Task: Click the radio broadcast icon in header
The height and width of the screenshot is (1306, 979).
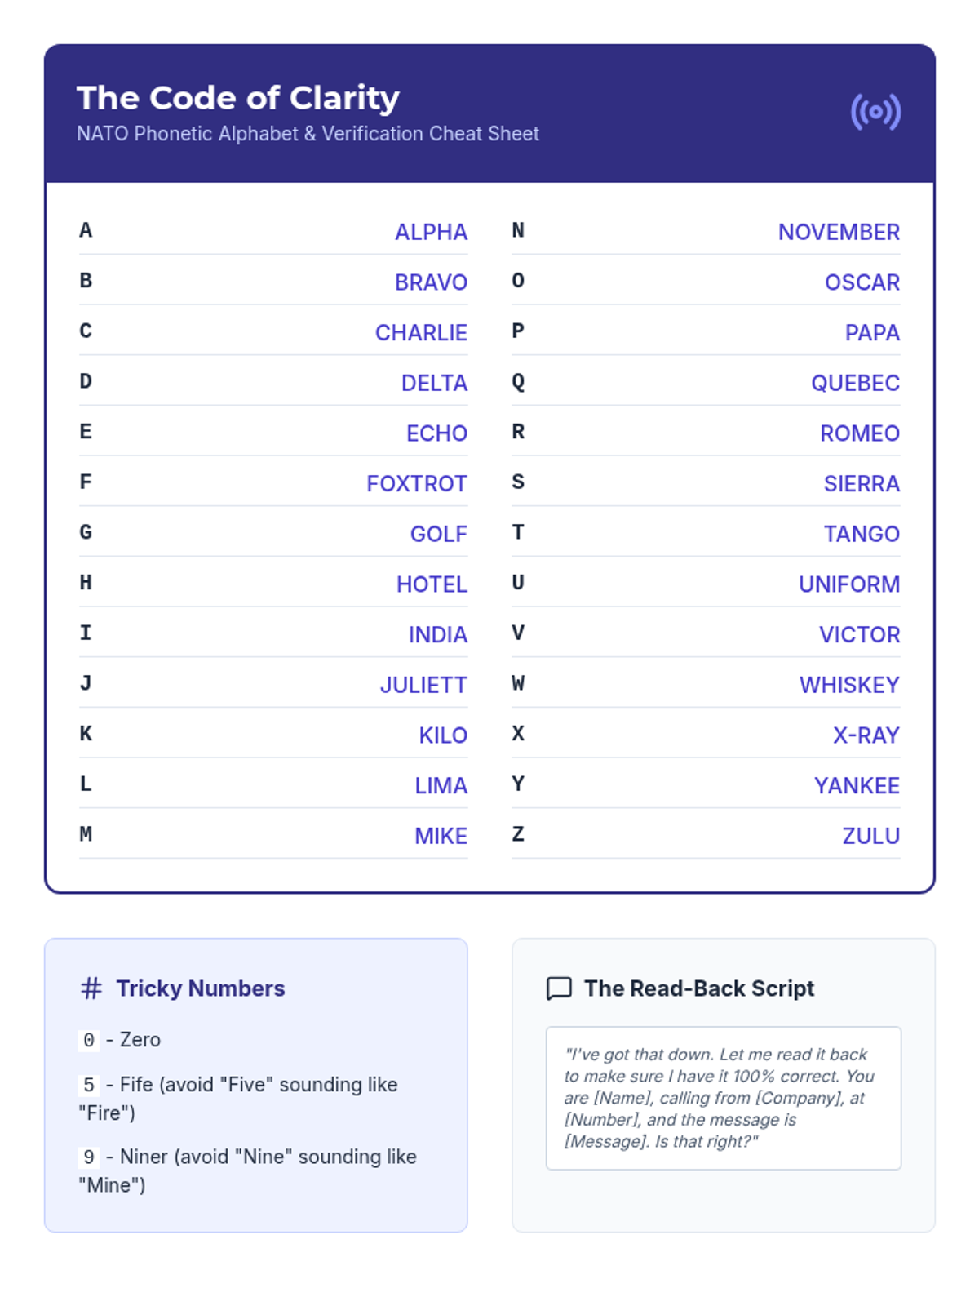Action: coord(875,112)
